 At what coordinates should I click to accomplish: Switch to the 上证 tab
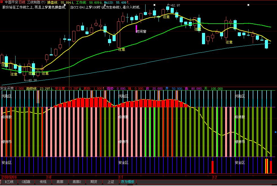coord(111,182)
